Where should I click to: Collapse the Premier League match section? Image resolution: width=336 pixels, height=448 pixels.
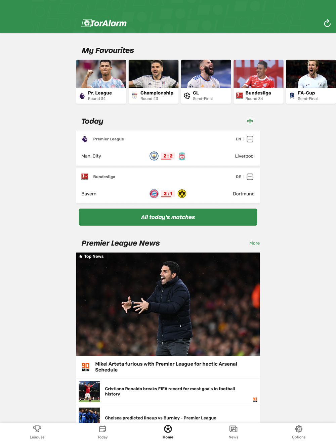[x=250, y=139]
